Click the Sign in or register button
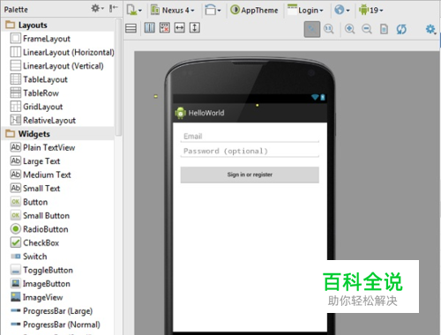This screenshot has height=335, width=441. (250, 175)
